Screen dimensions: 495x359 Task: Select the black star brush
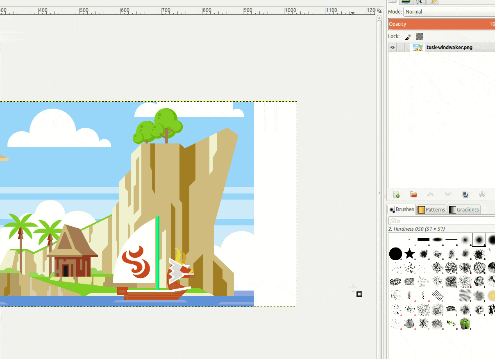point(409,254)
